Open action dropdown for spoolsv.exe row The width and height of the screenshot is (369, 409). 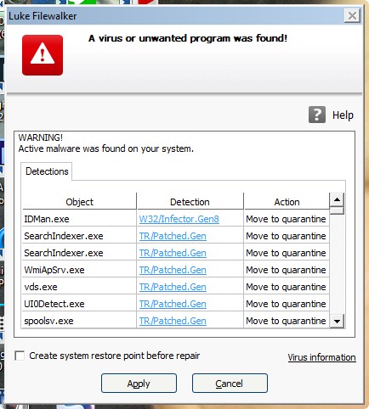point(287,321)
